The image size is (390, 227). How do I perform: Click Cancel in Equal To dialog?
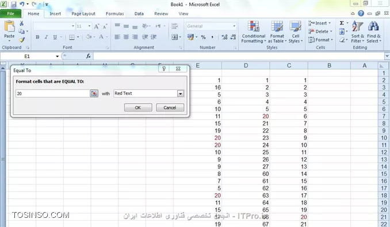pos(170,108)
